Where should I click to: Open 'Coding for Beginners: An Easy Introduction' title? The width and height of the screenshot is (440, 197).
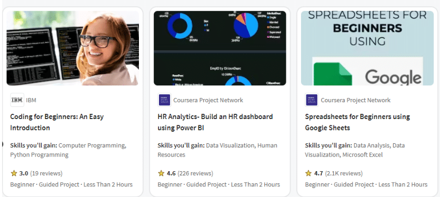57,122
